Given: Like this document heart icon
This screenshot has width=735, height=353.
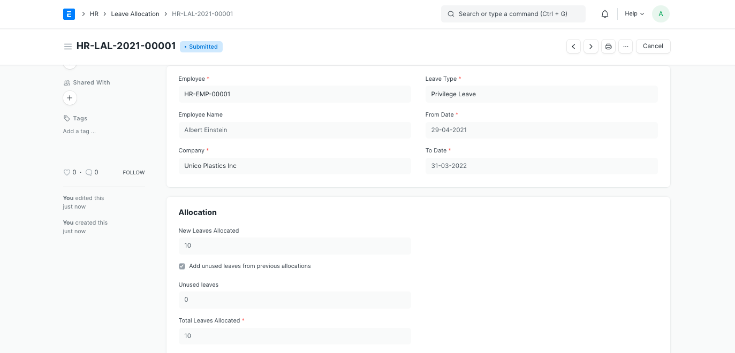Looking at the screenshot, I should click(x=67, y=172).
